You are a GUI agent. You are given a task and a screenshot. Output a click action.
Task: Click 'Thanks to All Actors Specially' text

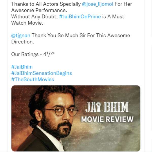46,4
